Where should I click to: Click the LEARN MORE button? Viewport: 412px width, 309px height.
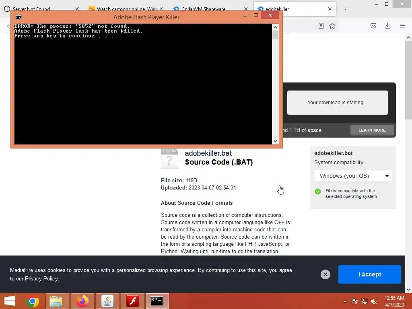pos(372,130)
